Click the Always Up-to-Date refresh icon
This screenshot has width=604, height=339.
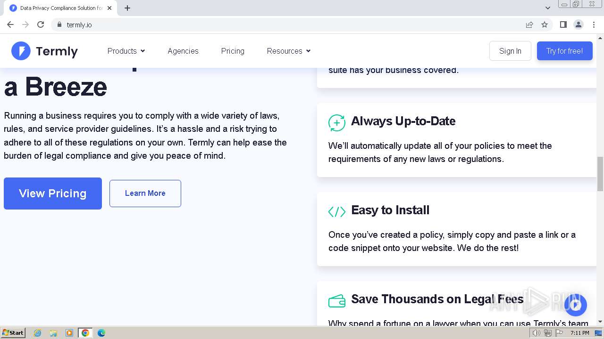click(337, 123)
